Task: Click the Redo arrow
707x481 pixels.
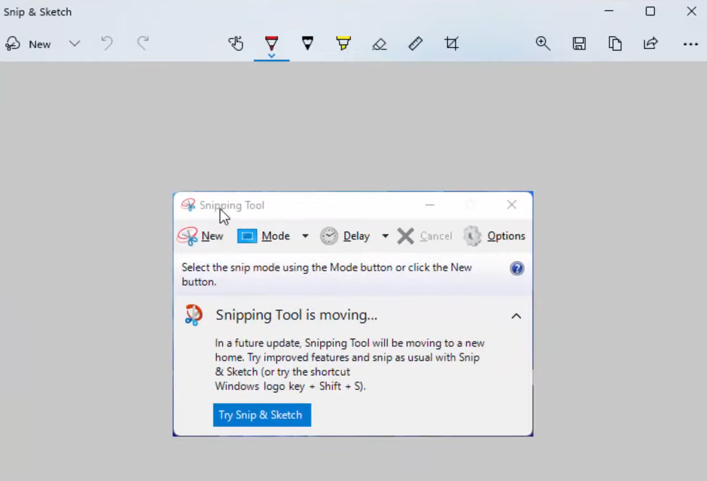Action: [143, 44]
